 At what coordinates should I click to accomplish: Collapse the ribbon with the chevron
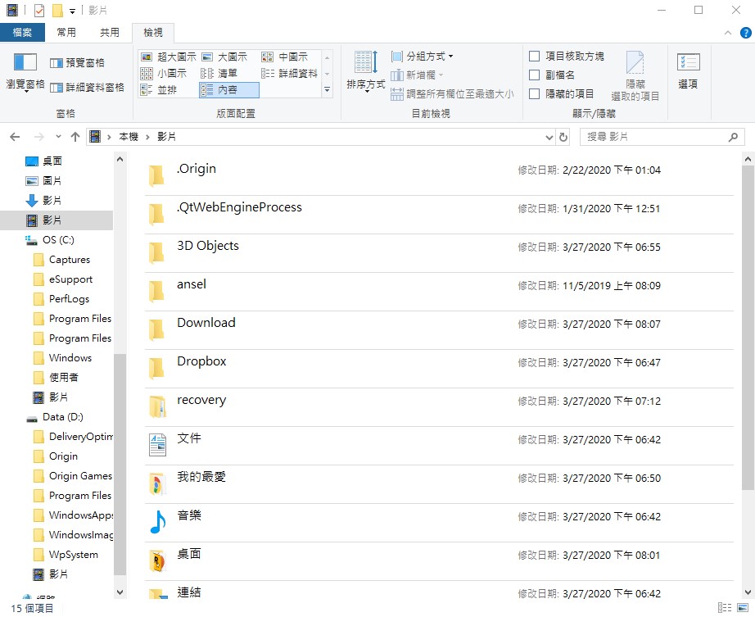(x=727, y=33)
